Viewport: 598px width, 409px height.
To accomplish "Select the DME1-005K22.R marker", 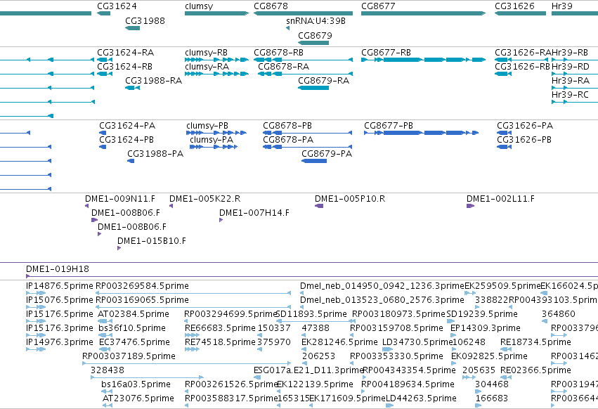I will click(x=171, y=206).
